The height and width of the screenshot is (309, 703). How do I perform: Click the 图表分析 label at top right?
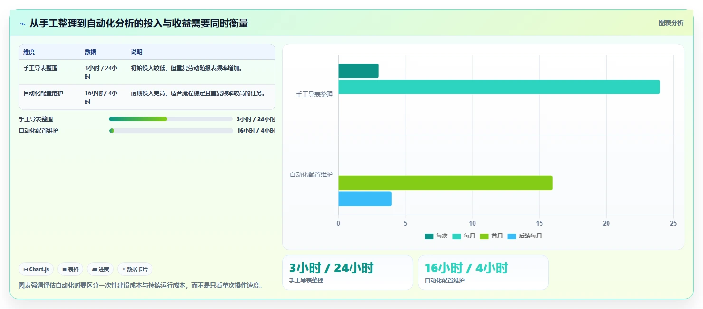pyautogui.click(x=671, y=23)
